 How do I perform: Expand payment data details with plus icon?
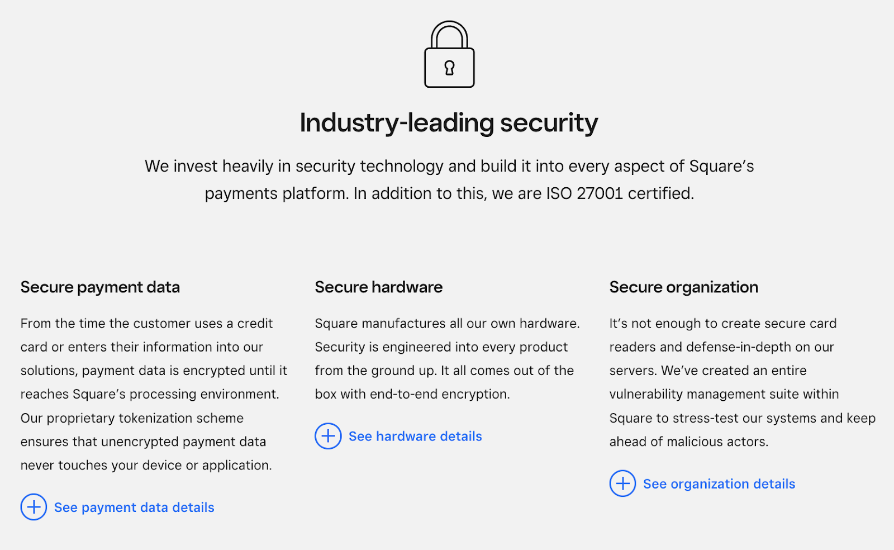point(34,507)
